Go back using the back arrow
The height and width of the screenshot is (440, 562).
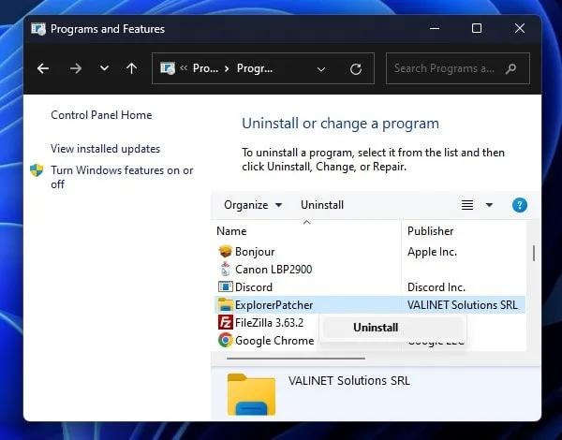coord(43,68)
